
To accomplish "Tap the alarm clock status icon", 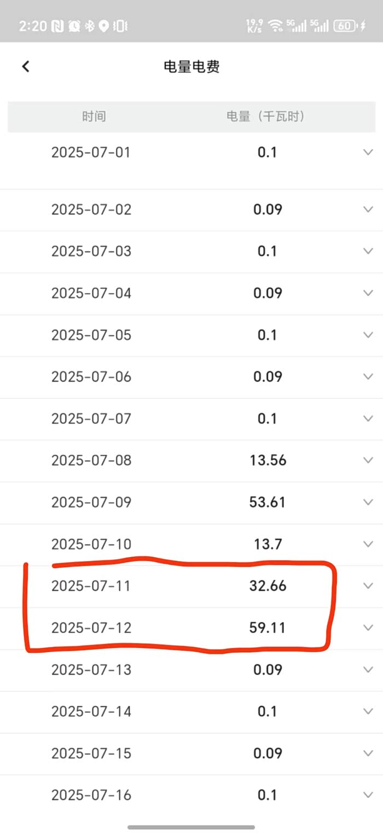I will pyautogui.click(x=74, y=26).
